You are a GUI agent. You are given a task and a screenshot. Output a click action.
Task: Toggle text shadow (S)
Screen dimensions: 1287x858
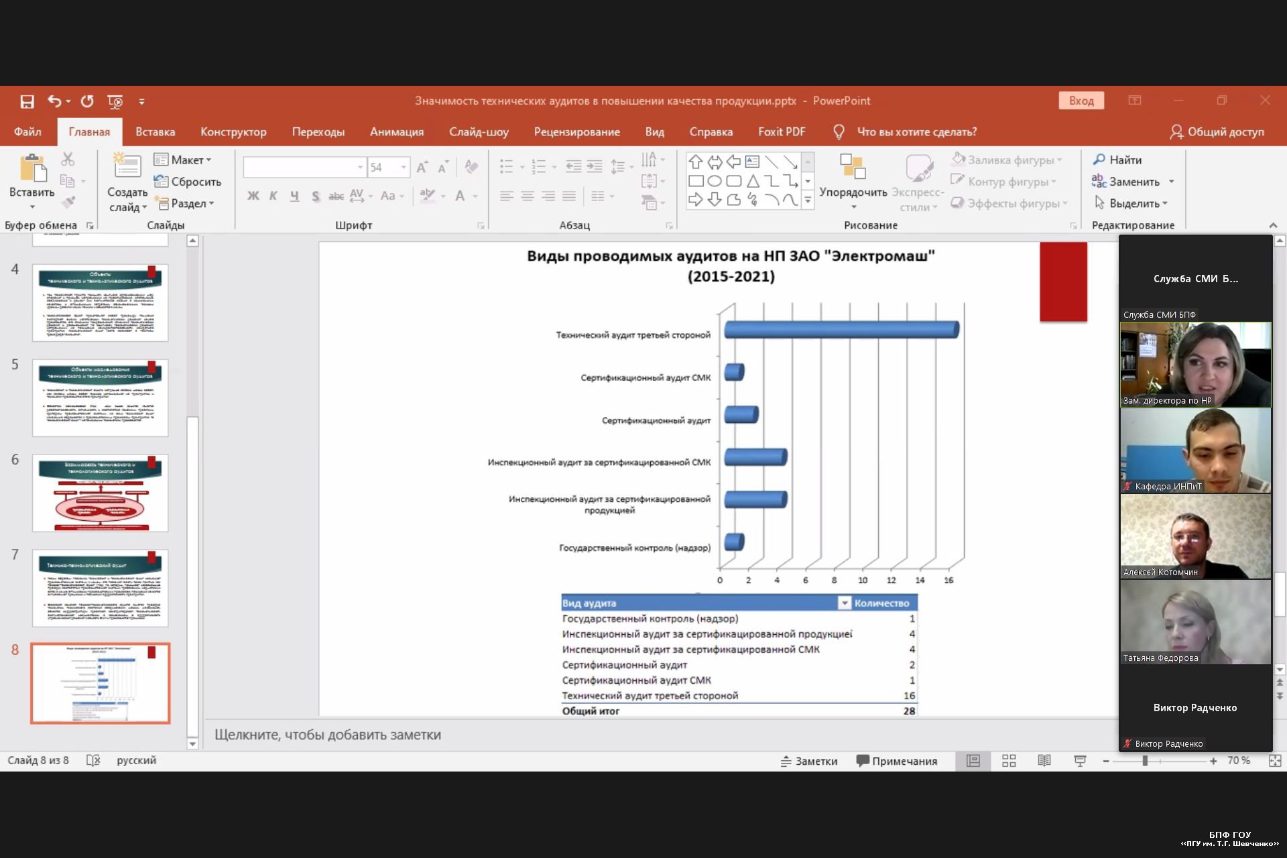316,196
